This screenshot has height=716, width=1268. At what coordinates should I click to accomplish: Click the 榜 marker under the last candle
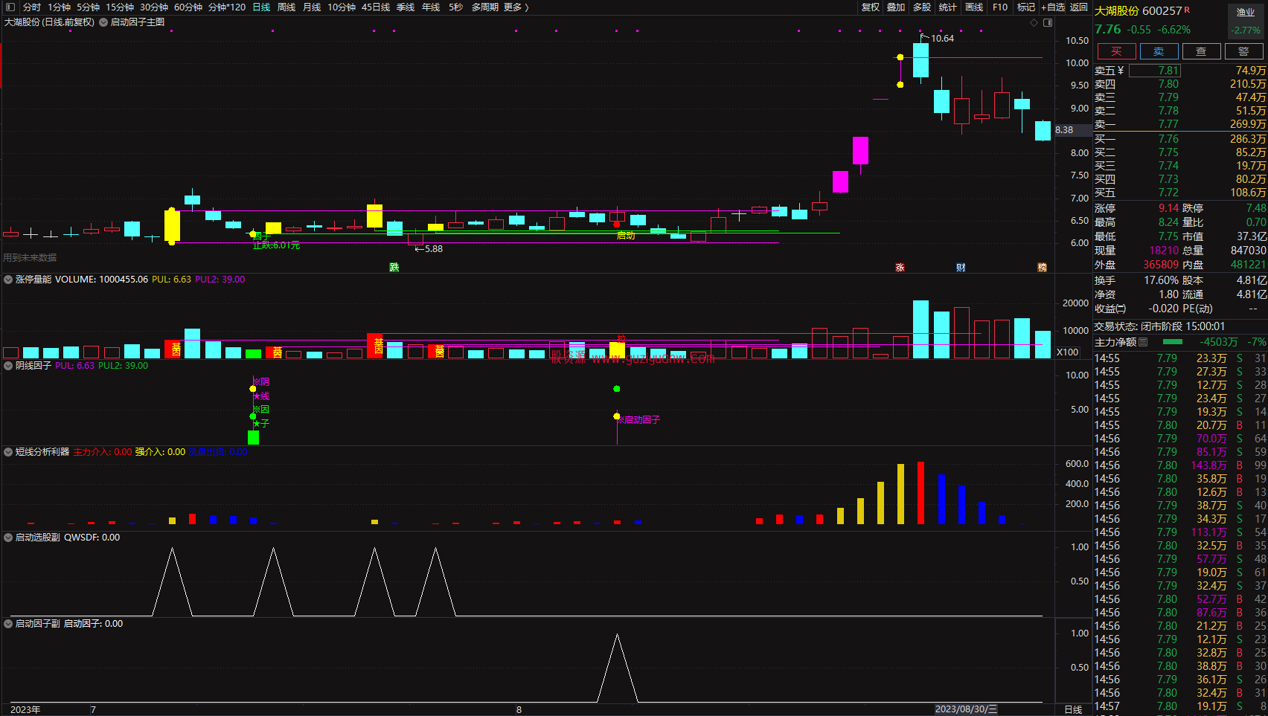click(x=1042, y=268)
